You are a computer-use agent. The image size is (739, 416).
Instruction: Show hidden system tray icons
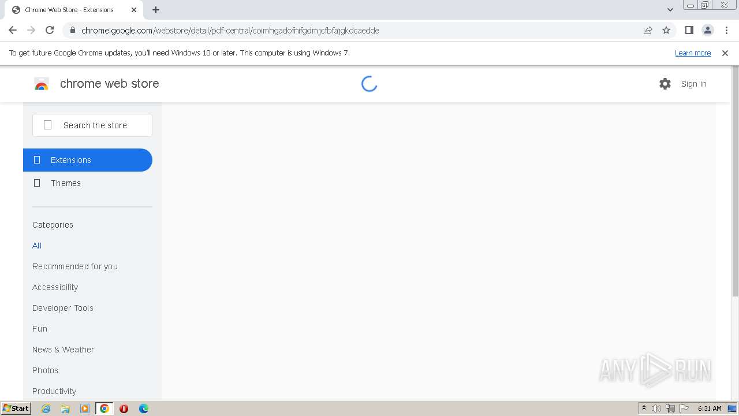click(644, 408)
